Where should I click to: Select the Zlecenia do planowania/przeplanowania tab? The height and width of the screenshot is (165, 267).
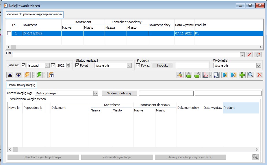click(x=34, y=14)
